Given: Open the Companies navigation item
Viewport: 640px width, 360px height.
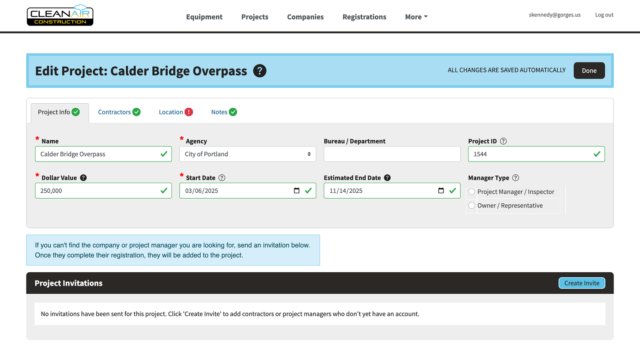Looking at the screenshot, I should point(305,17).
